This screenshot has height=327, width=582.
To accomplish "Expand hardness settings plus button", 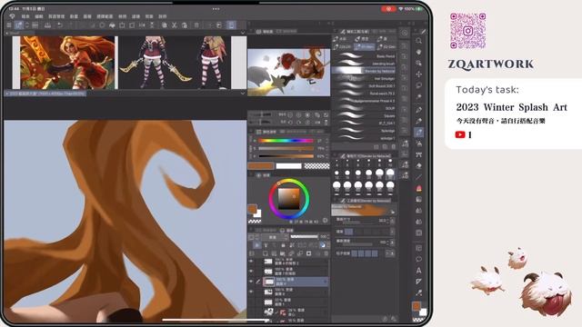I will [x=392, y=232].
